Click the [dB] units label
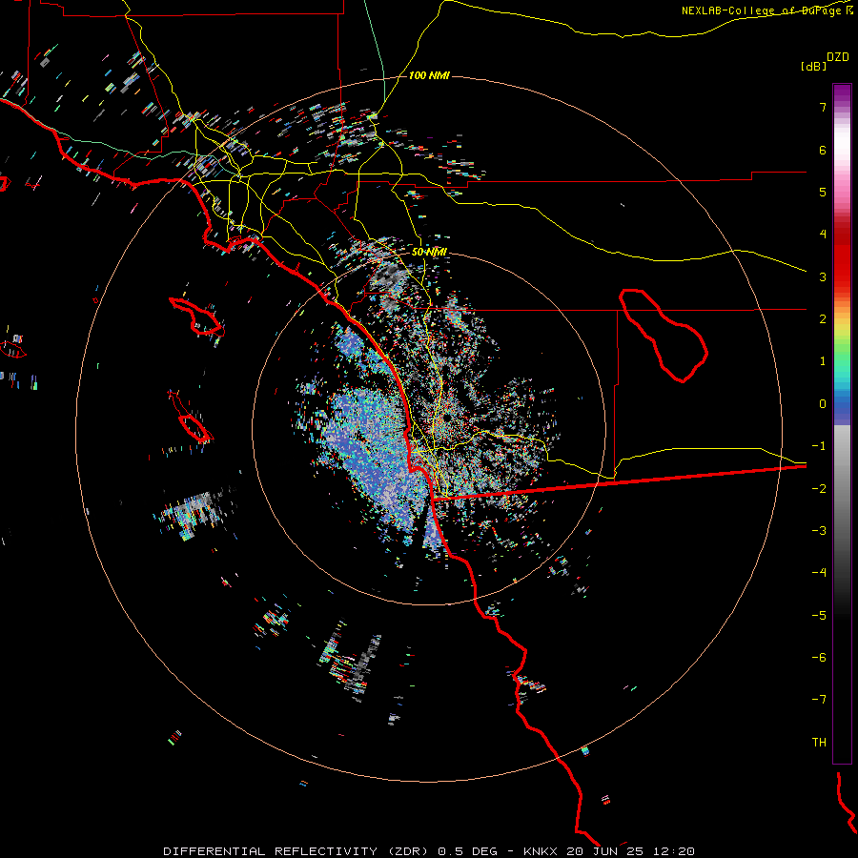Viewport: 858px width, 858px height. pos(814,66)
